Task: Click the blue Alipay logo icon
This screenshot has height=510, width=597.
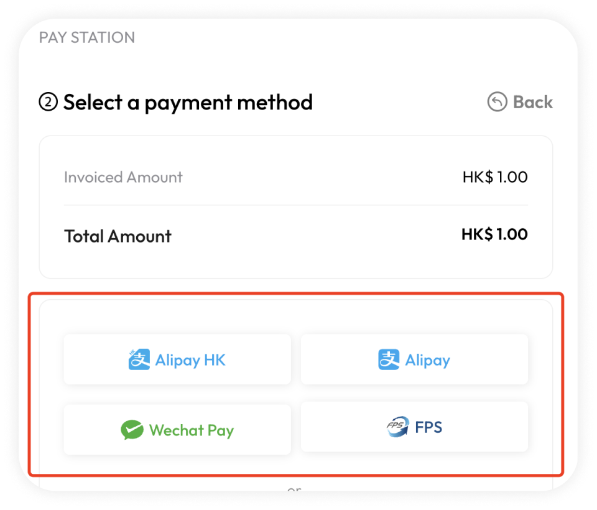Action: (389, 360)
